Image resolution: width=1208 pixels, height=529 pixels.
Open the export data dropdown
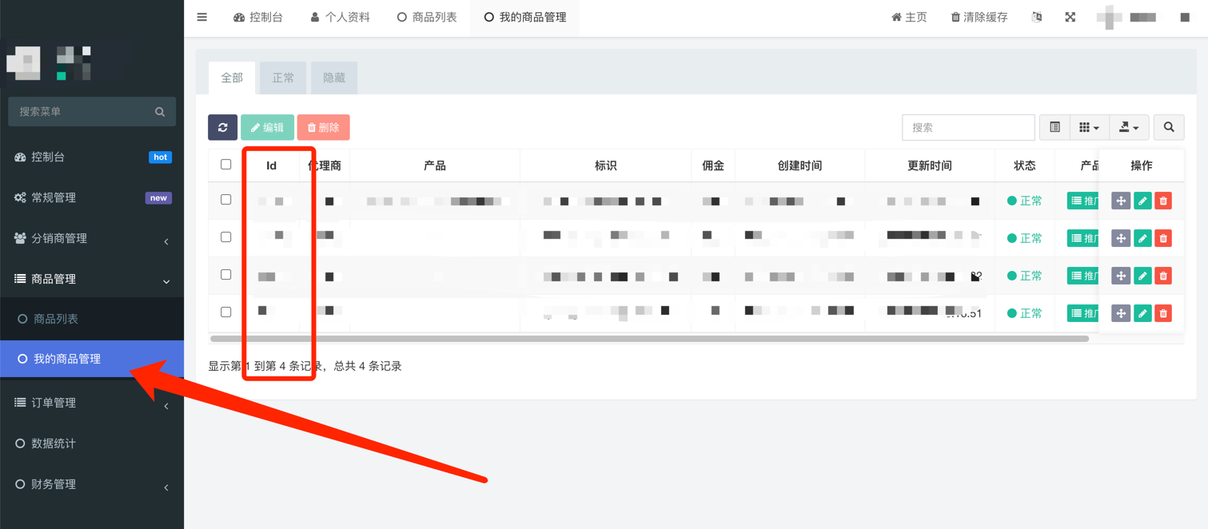[1129, 127]
